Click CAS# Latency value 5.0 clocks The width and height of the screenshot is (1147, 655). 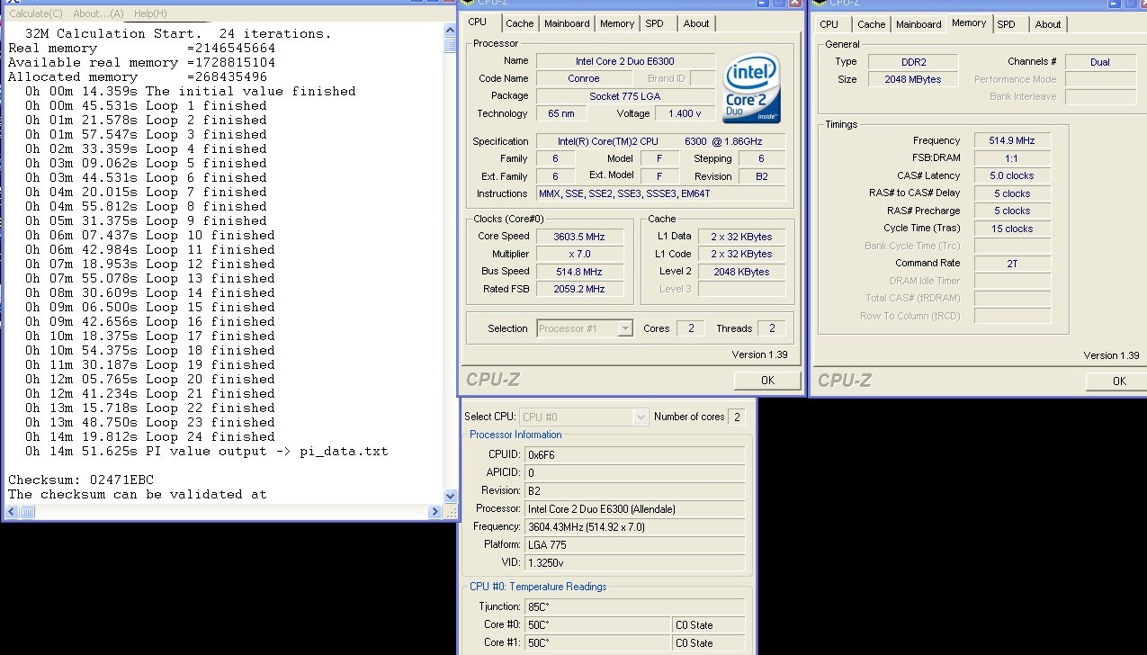pos(1012,175)
